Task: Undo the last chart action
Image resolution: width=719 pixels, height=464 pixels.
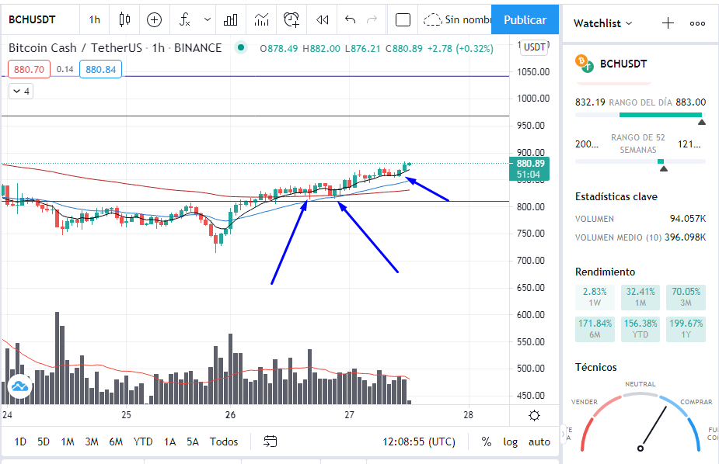Action: [350, 19]
